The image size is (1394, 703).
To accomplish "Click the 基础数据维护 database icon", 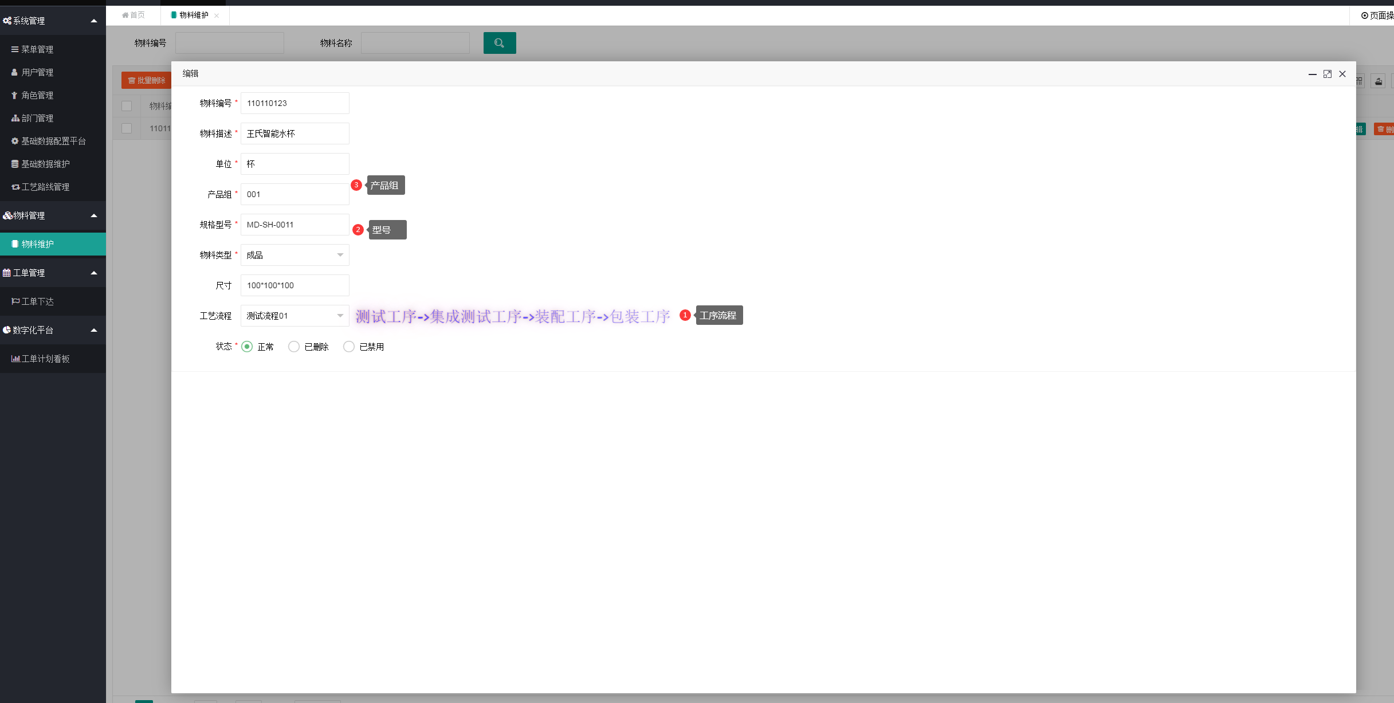I will coord(15,164).
